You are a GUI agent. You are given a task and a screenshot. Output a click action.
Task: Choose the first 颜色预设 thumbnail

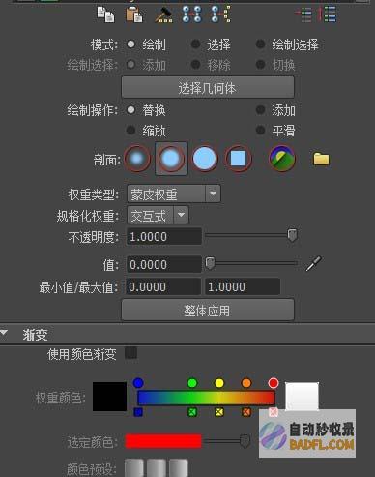134,467
